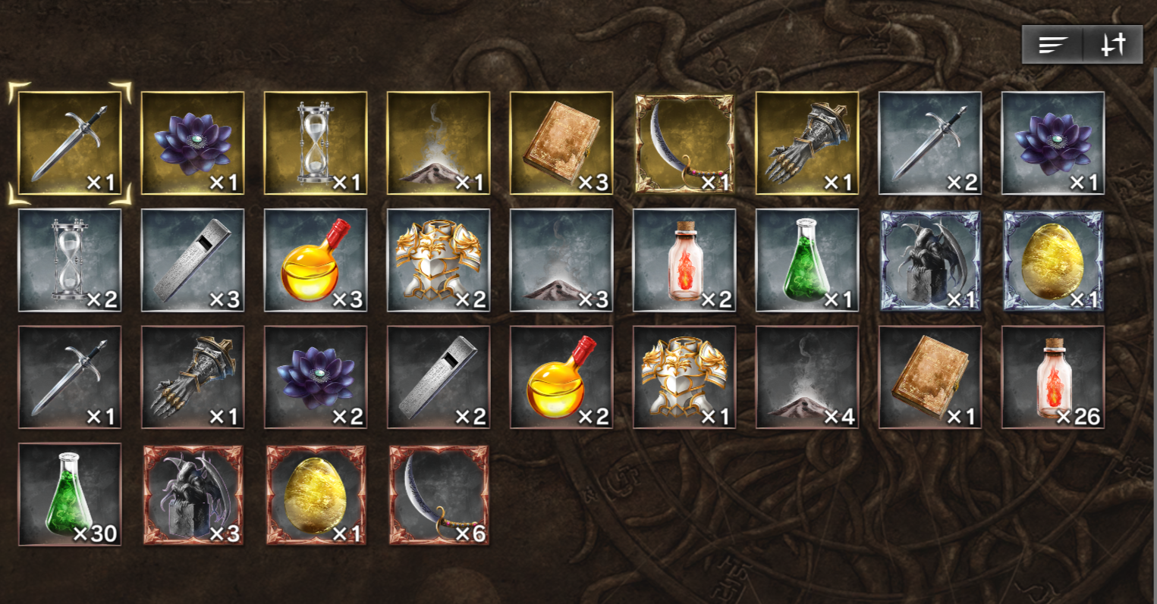Select the gold gauntlet item

tap(807, 143)
